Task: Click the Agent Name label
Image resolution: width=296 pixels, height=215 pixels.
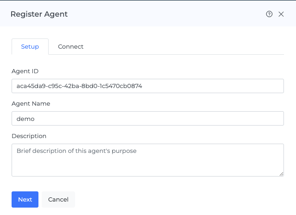Action: point(31,104)
